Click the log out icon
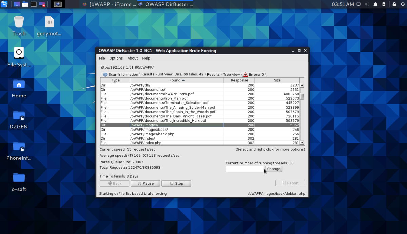Screen dimensions: 407x234 (402, 4)
